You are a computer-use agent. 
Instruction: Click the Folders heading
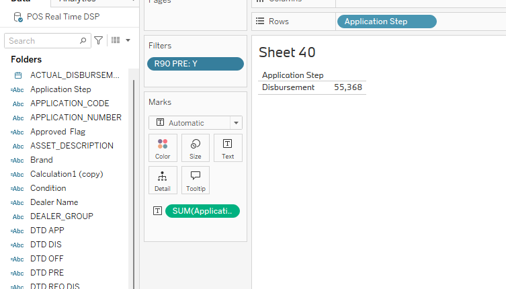(x=26, y=59)
